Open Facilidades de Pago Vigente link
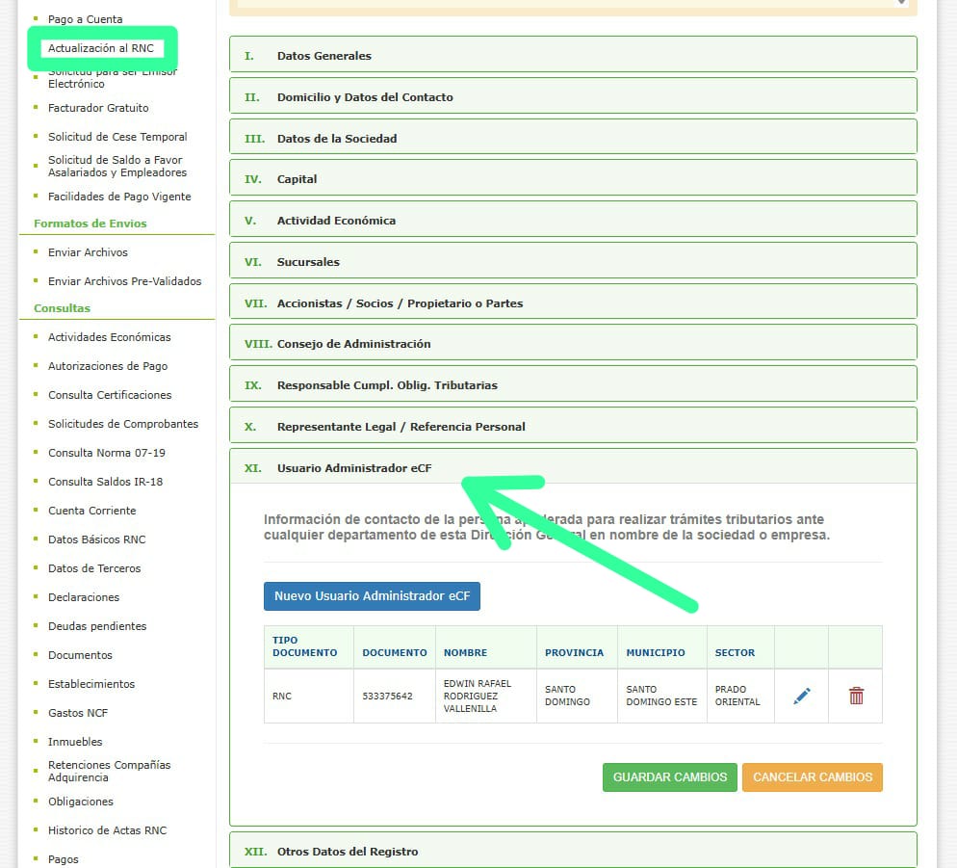Image resolution: width=957 pixels, height=868 pixels. click(119, 197)
